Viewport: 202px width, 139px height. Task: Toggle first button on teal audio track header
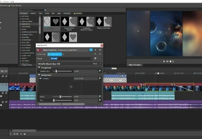pyautogui.click(x=3, y=93)
